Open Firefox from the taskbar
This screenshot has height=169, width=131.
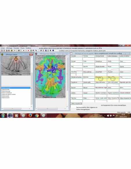click(x=30, y=115)
